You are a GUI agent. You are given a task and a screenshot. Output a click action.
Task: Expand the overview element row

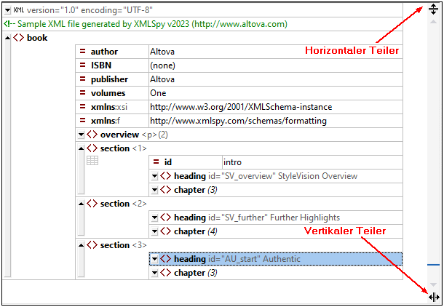(x=81, y=135)
